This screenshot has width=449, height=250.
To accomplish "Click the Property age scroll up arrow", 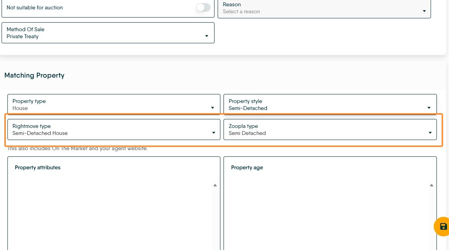I will 431,185.
